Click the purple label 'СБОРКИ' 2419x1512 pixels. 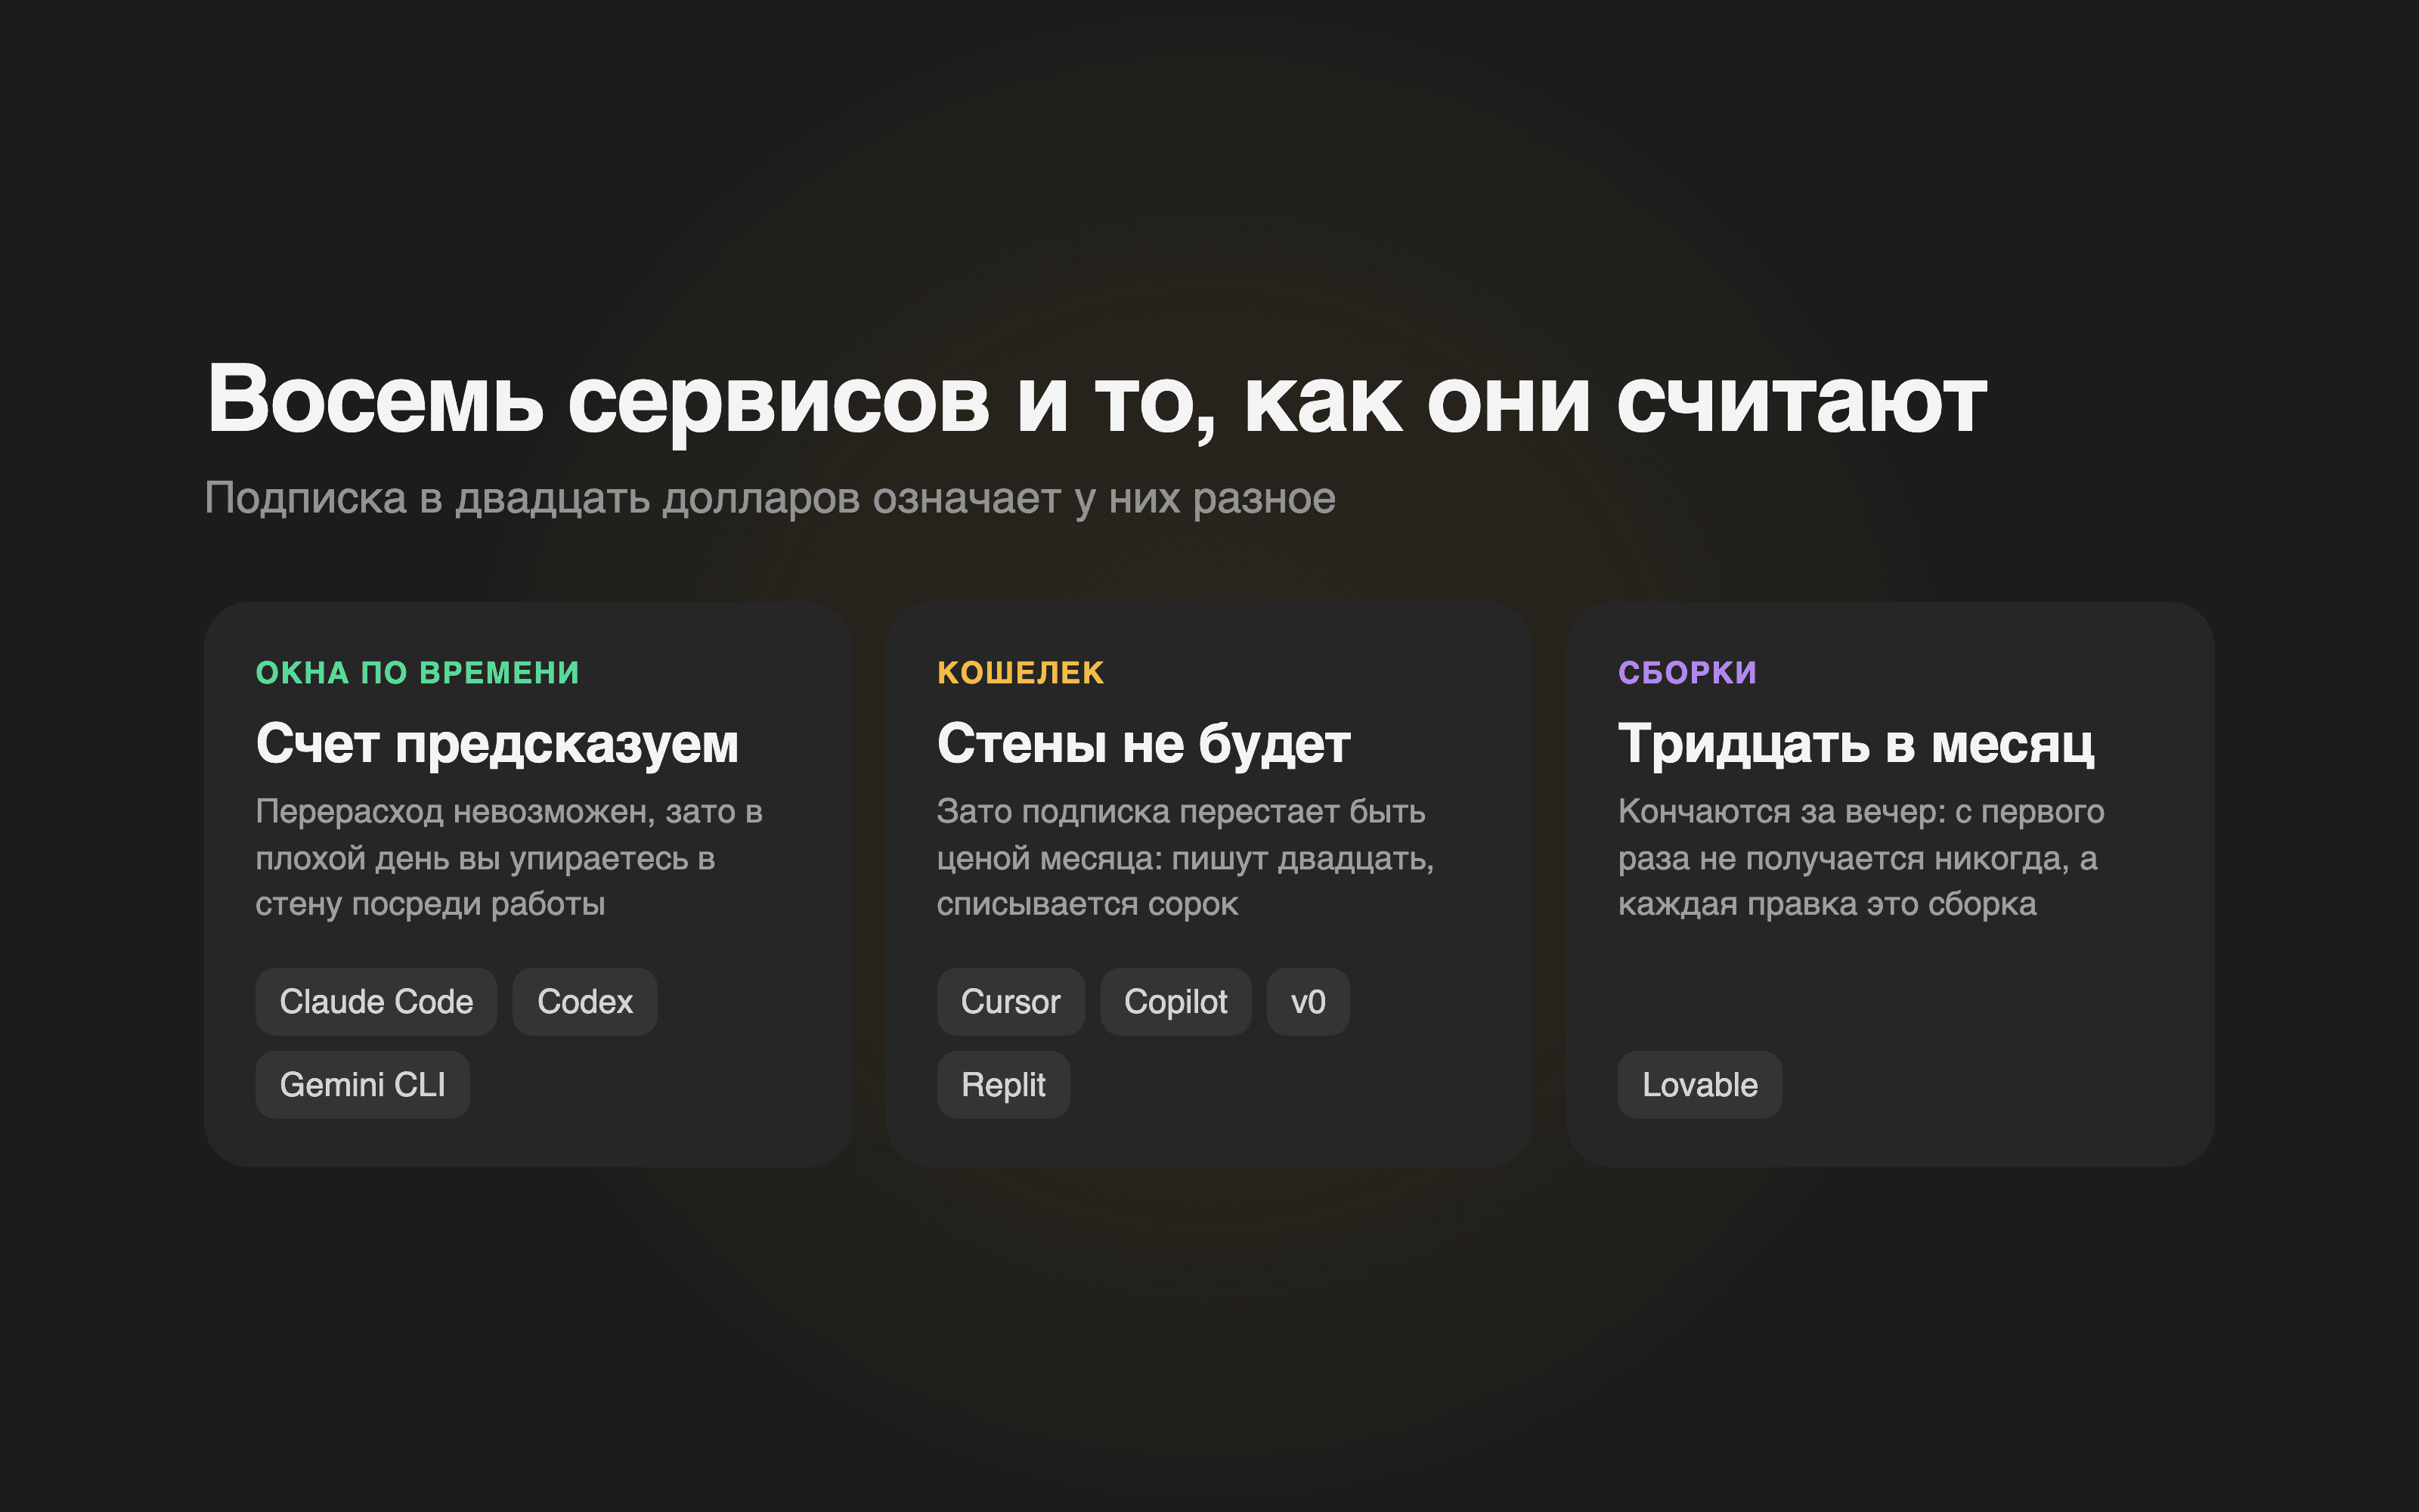pos(1687,673)
